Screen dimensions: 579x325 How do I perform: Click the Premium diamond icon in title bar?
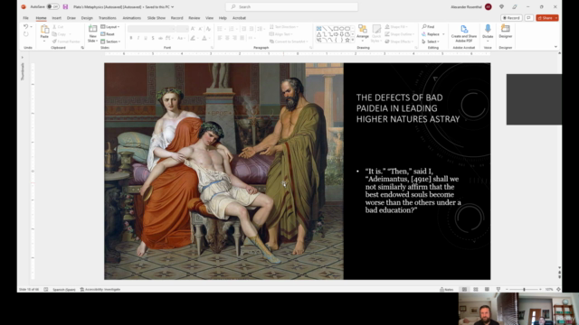[x=501, y=6]
